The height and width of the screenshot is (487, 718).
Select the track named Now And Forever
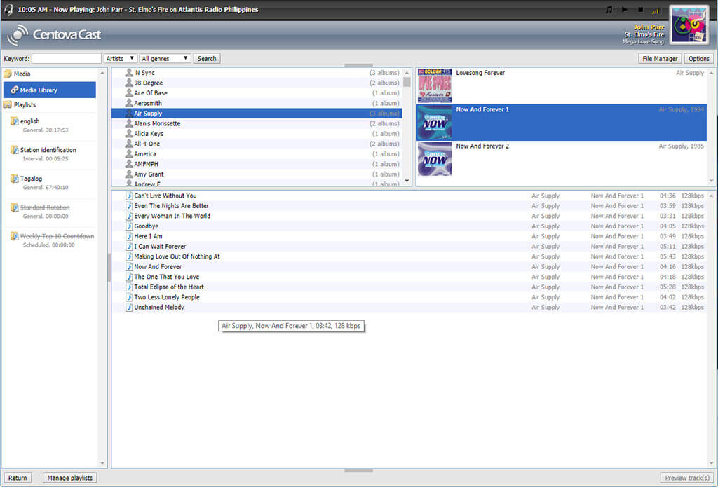409,266
